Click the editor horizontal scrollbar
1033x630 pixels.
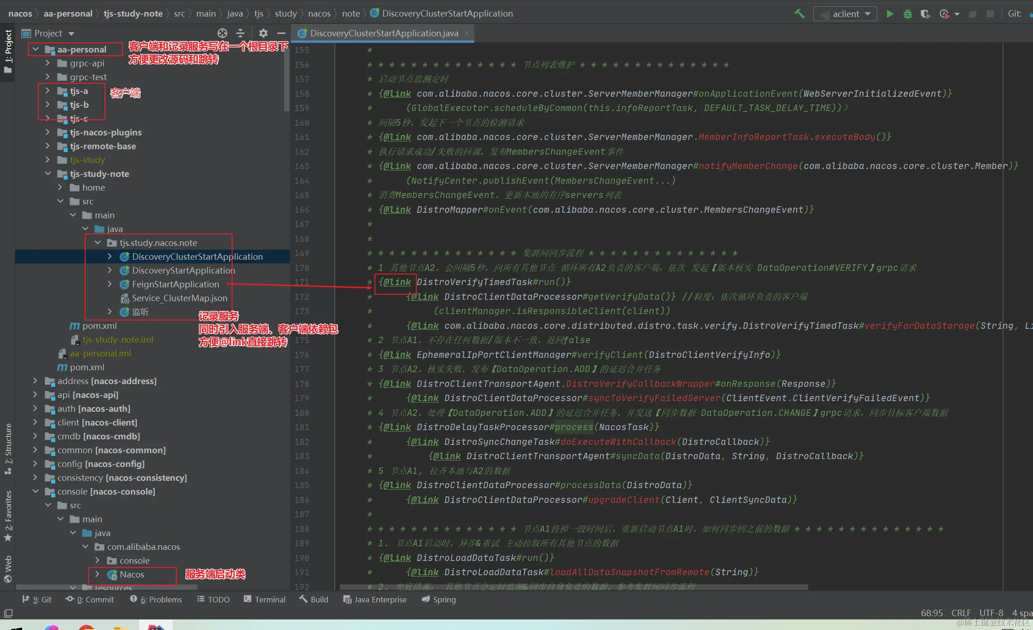coord(573,587)
